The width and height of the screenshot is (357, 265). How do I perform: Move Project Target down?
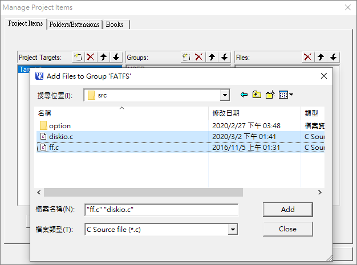116,57
